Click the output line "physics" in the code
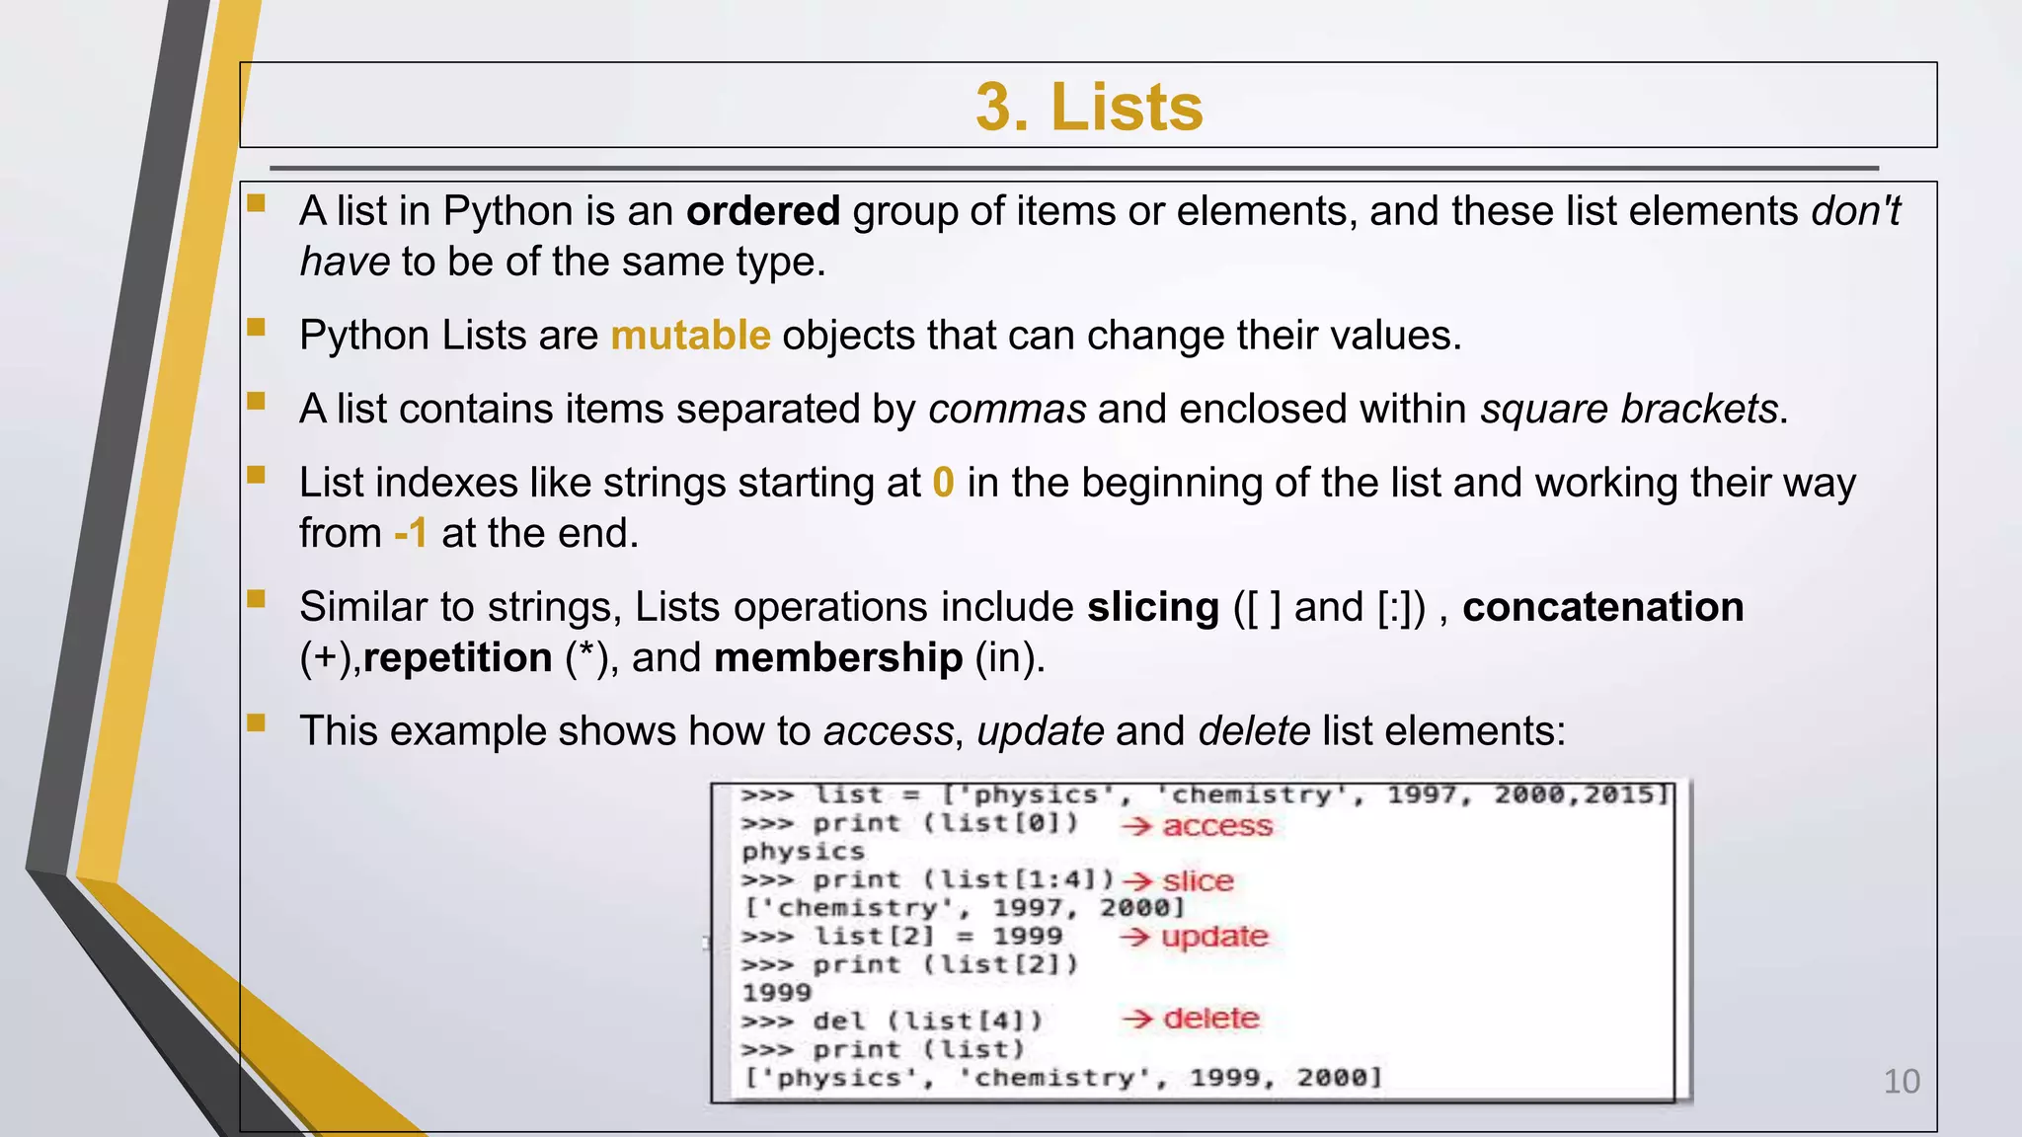This screenshot has width=2022, height=1137. tap(803, 852)
